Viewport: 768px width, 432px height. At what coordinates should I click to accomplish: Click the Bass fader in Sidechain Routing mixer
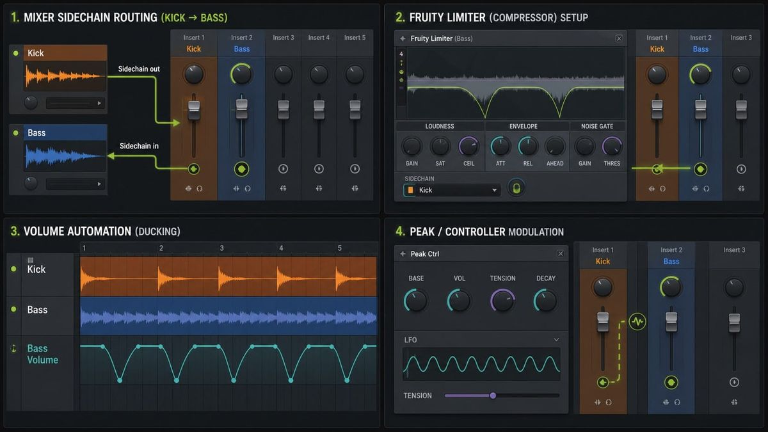tap(241, 108)
